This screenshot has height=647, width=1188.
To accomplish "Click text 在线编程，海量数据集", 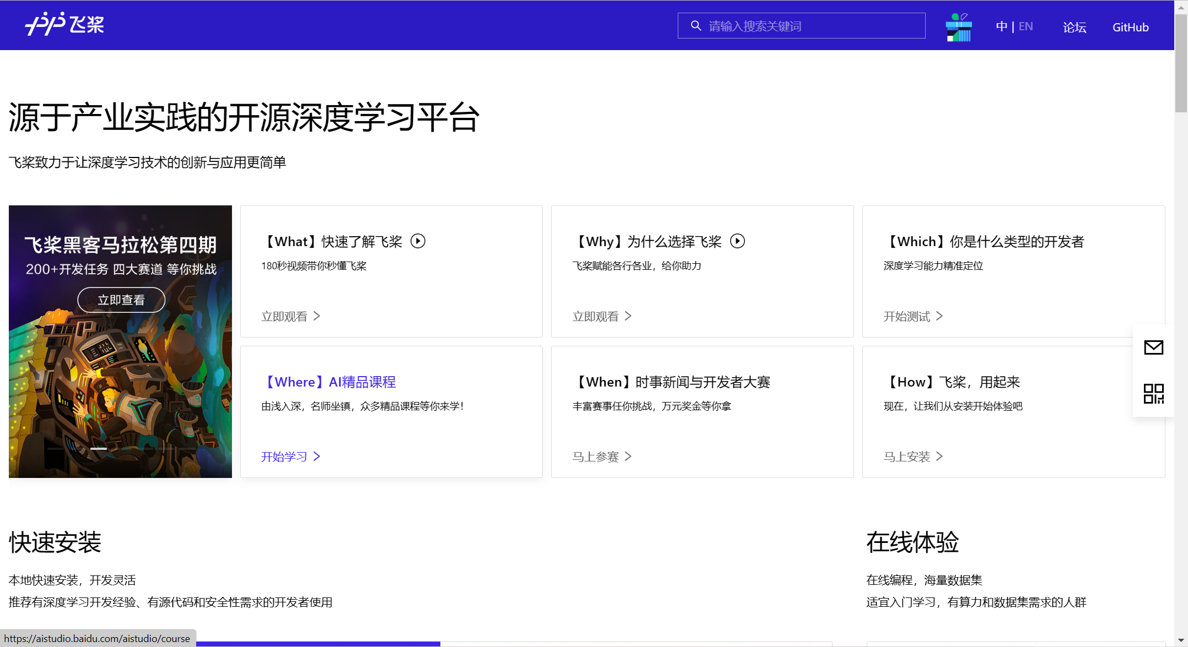I will point(924,580).
